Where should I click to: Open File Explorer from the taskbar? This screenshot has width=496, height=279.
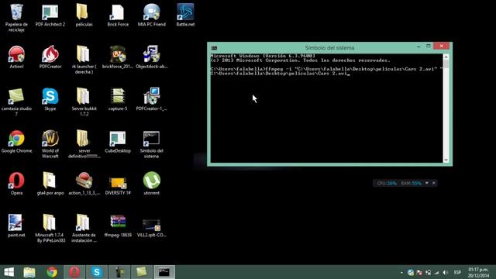click(29, 272)
